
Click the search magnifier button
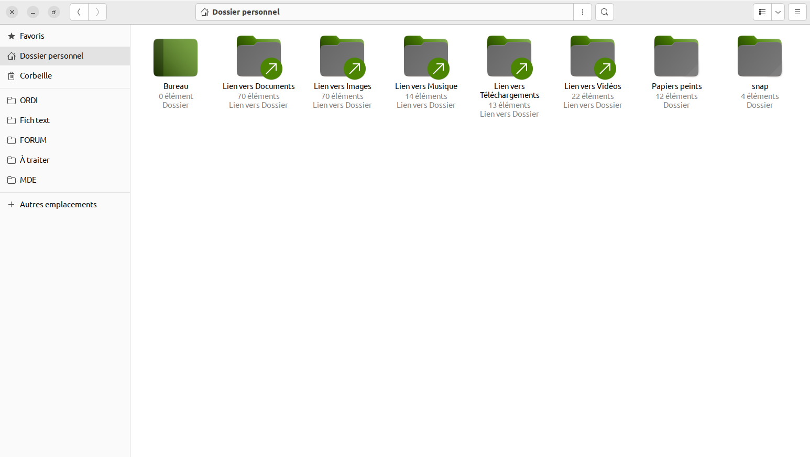tap(605, 12)
